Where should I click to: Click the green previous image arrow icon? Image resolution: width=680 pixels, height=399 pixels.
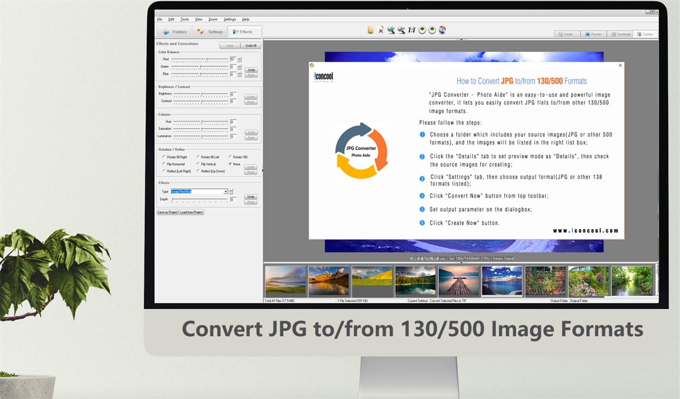point(422,30)
